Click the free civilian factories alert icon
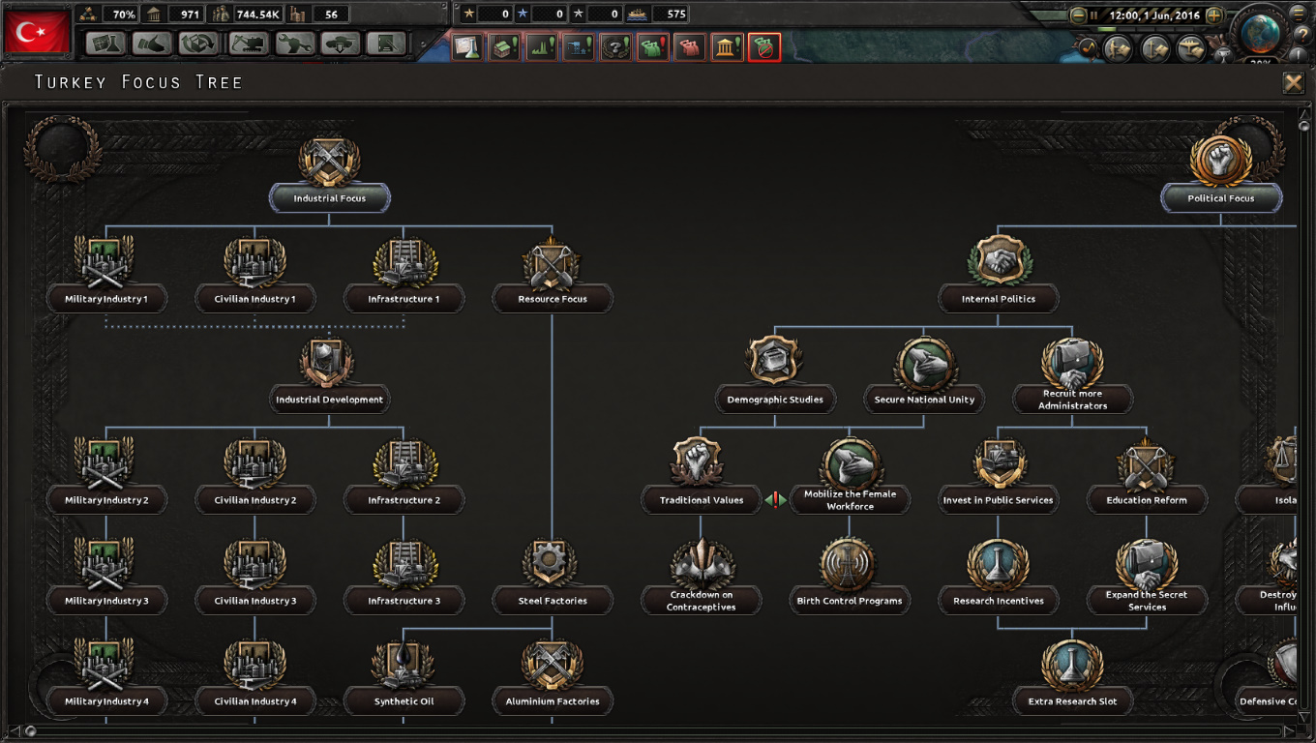 504,46
